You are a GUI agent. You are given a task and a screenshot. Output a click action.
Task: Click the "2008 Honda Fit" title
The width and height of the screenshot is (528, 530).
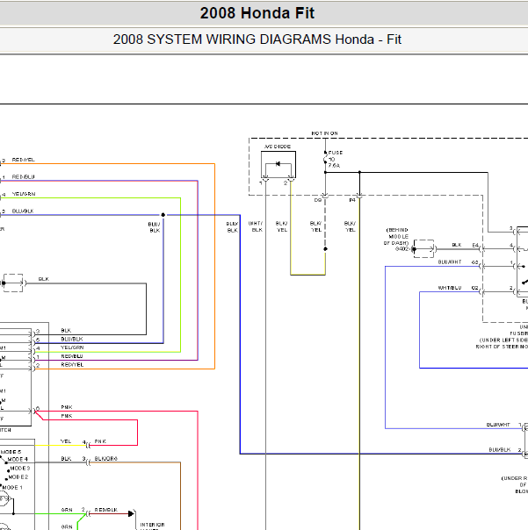click(x=257, y=13)
